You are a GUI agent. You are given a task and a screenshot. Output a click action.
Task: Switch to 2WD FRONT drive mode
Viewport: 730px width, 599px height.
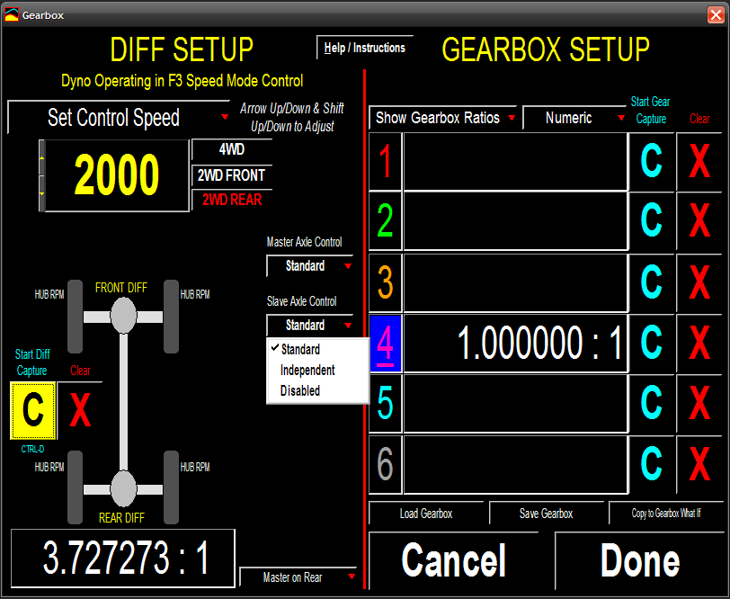(231, 175)
